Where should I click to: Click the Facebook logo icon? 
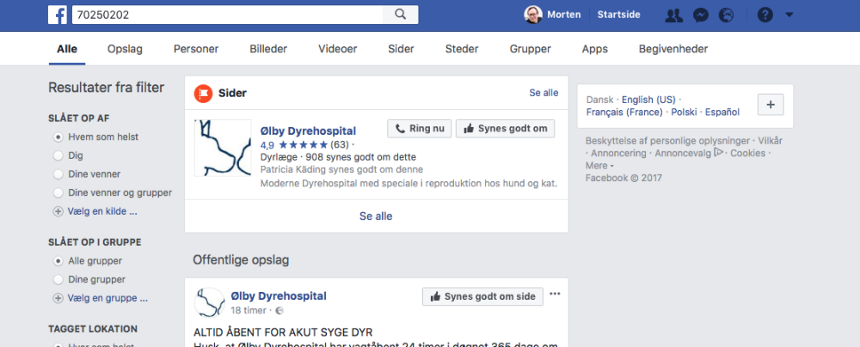(x=58, y=15)
